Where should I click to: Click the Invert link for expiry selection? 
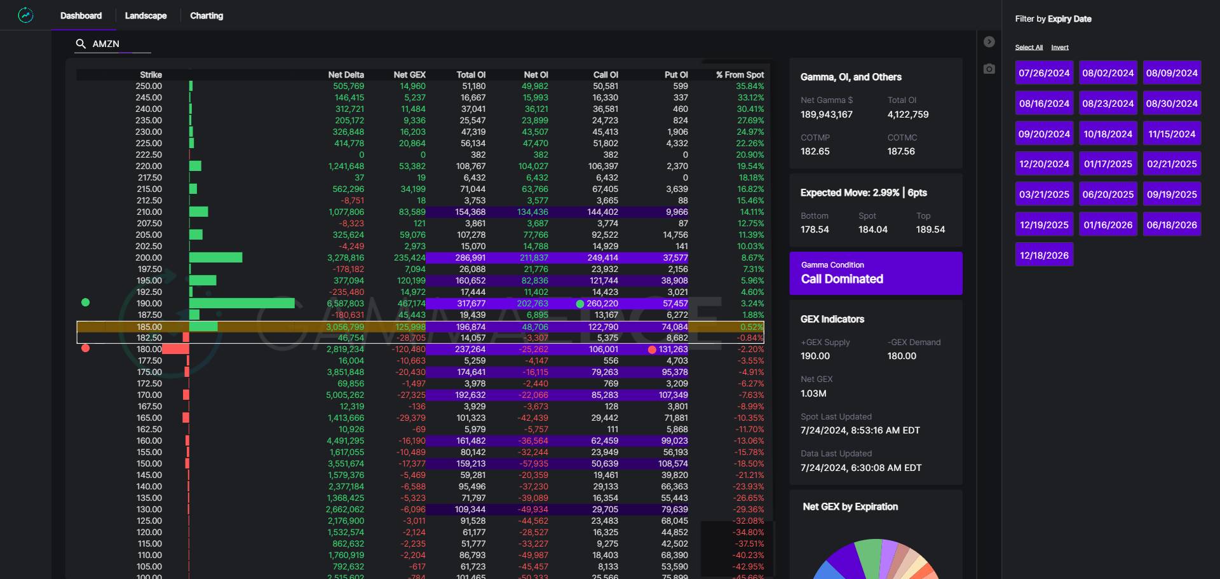(x=1059, y=48)
